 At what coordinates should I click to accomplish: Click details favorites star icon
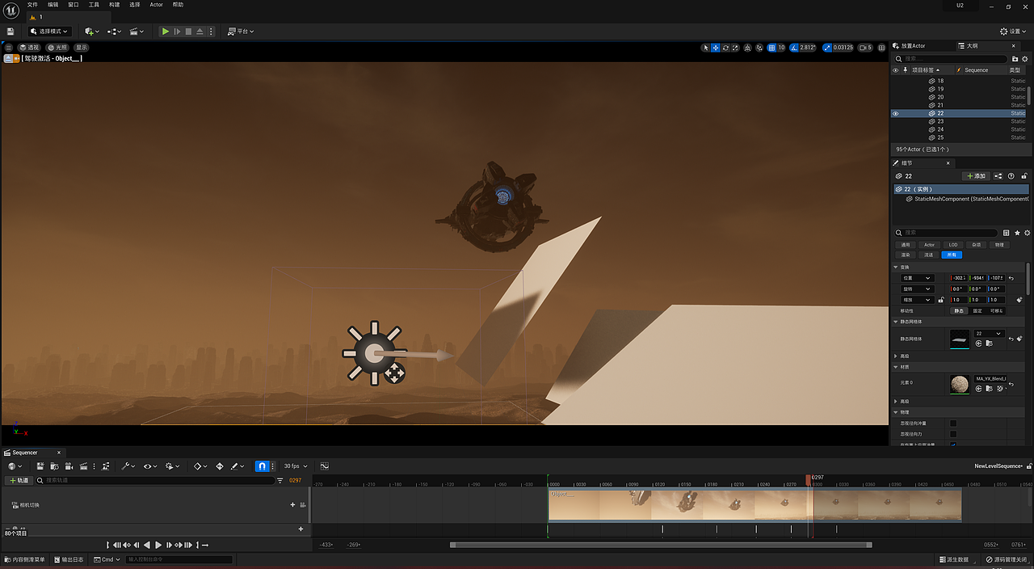1017,233
